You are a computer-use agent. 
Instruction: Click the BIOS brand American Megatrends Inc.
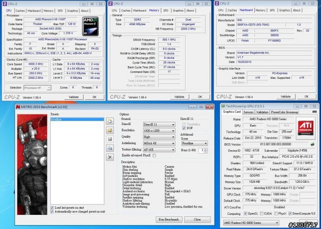(x=274, y=53)
